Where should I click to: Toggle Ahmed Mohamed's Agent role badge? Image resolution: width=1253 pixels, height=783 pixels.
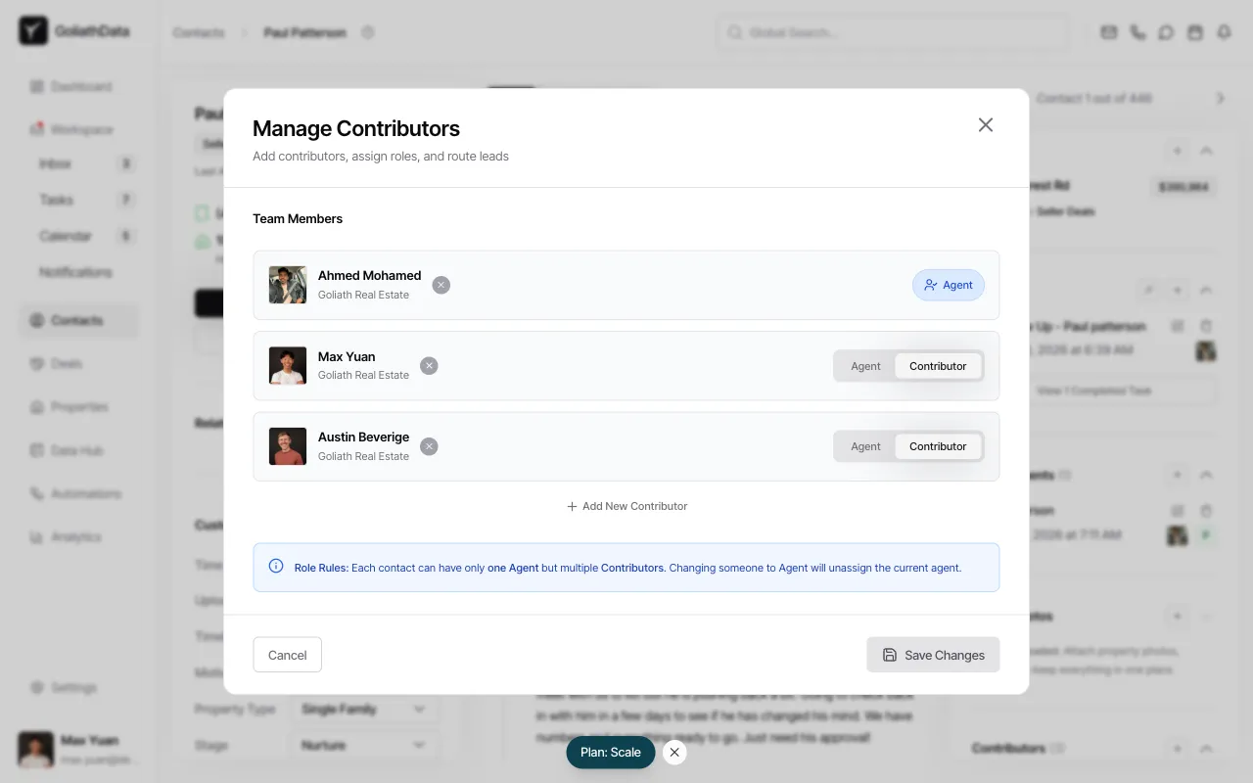pyautogui.click(x=948, y=285)
